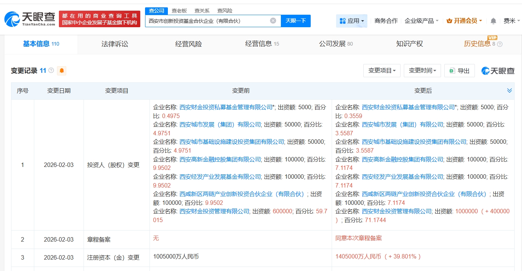Expand the 应用 apps dropdown
The image size is (522, 271).
pos(352,21)
